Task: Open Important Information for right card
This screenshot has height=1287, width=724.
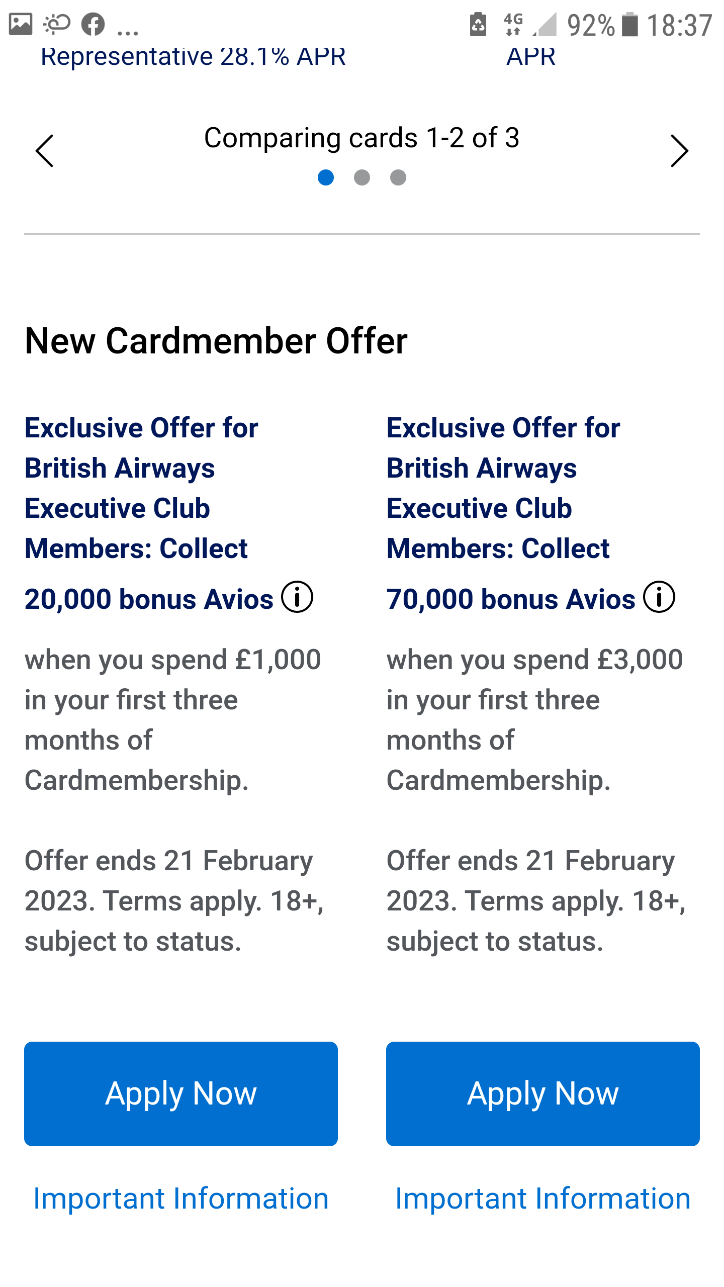Action: (x=543, y=1199)
